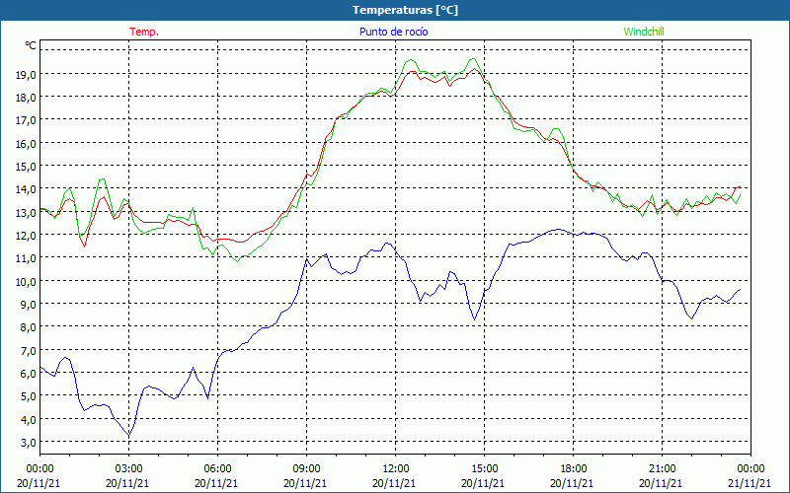
Task: Click the red Temp. legend label
Action: click(x=144, y=32)
